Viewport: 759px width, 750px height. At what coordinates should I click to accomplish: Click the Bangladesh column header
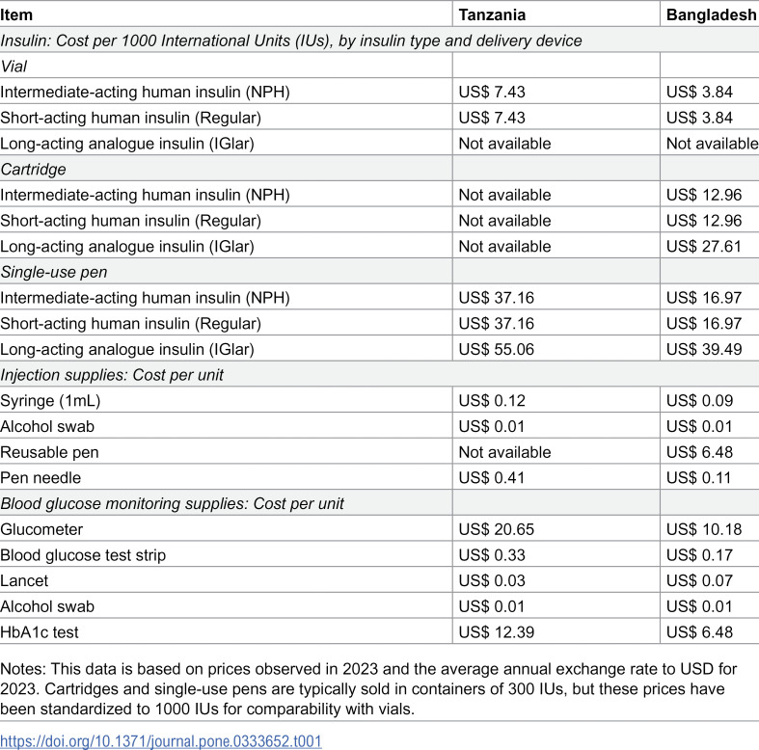point(711,15)
